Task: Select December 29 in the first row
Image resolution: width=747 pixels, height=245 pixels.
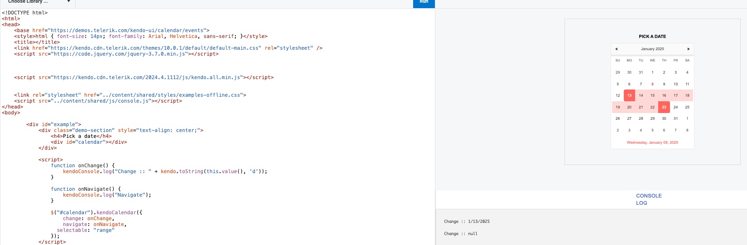Action: [617, 72]
